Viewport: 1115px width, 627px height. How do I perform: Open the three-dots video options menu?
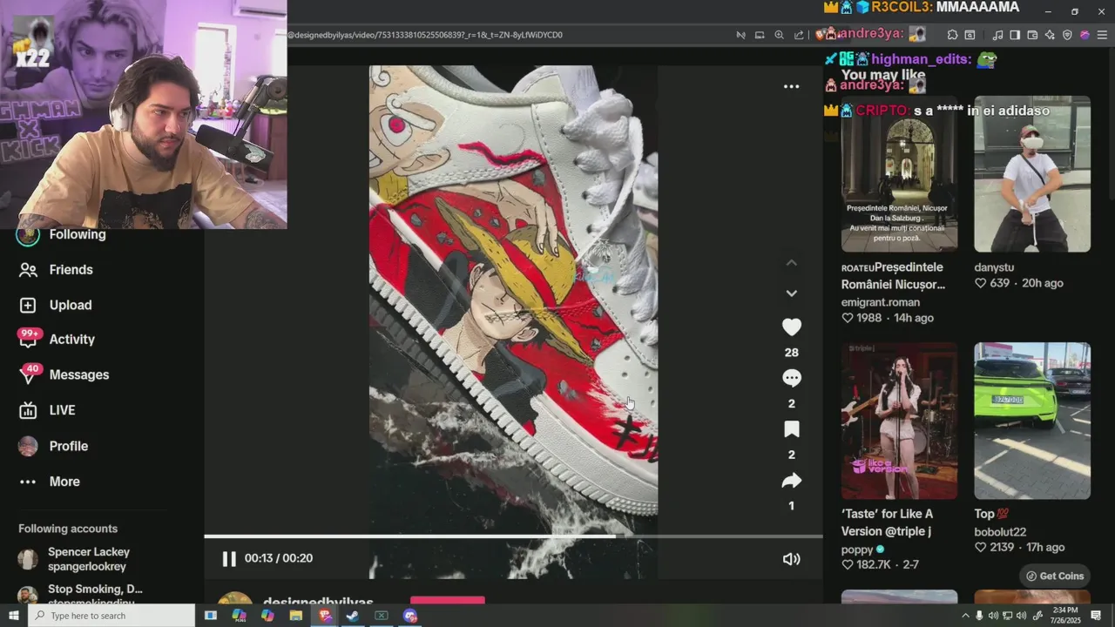coord(791,86)
